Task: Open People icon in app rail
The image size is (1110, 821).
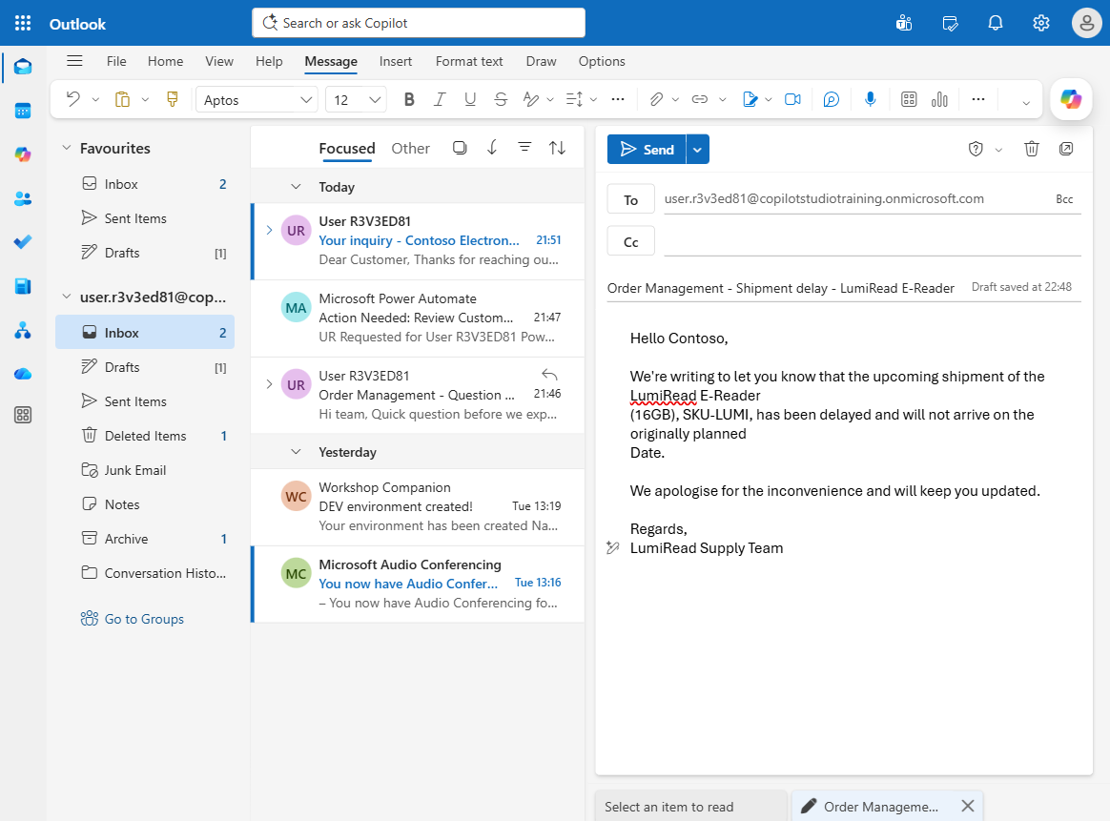Action: point(23,199)
